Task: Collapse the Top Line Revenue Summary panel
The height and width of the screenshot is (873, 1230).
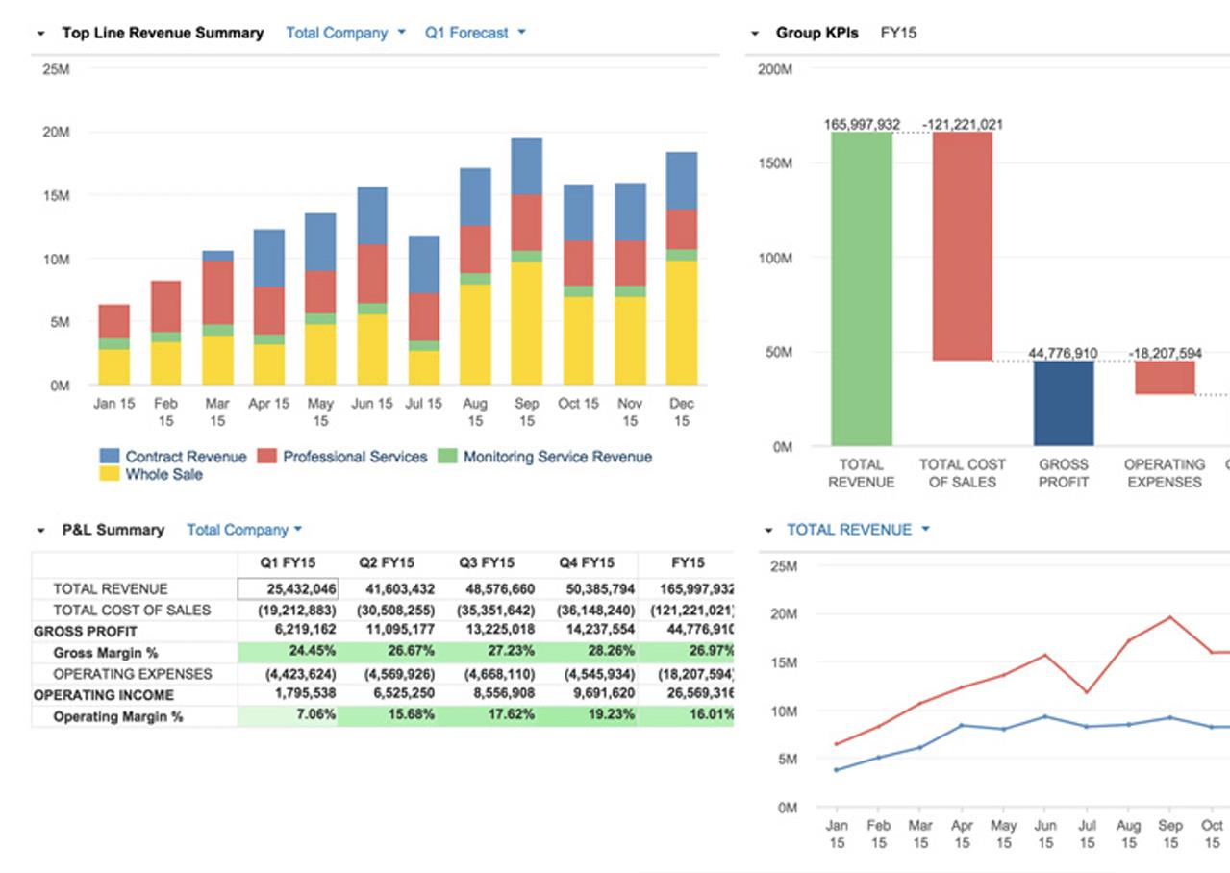Action: (x=38, y=32)
